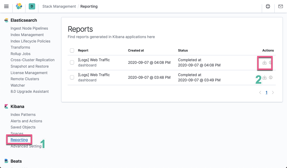Open Index Patterns under Kibana
This screenshot has height=168, width=287.
23,114
